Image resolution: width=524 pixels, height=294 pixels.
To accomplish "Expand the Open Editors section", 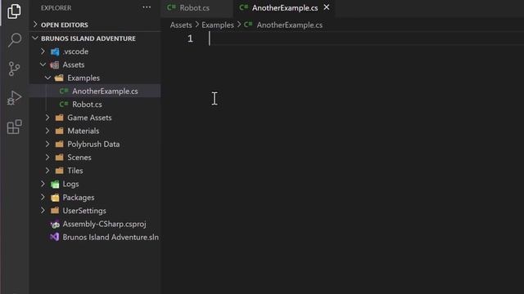I will 35,24.
